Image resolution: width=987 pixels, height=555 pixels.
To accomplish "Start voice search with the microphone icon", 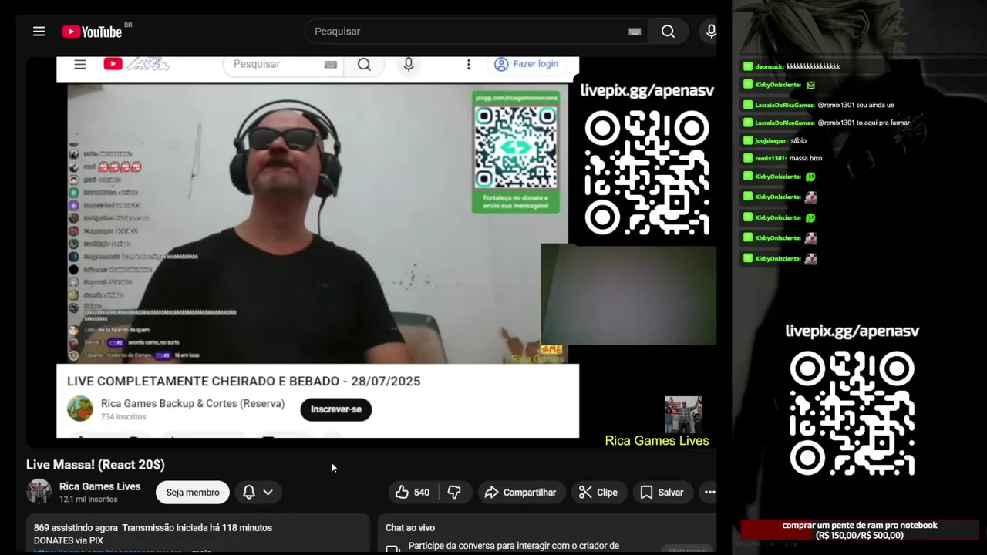I will click(711, 32).
